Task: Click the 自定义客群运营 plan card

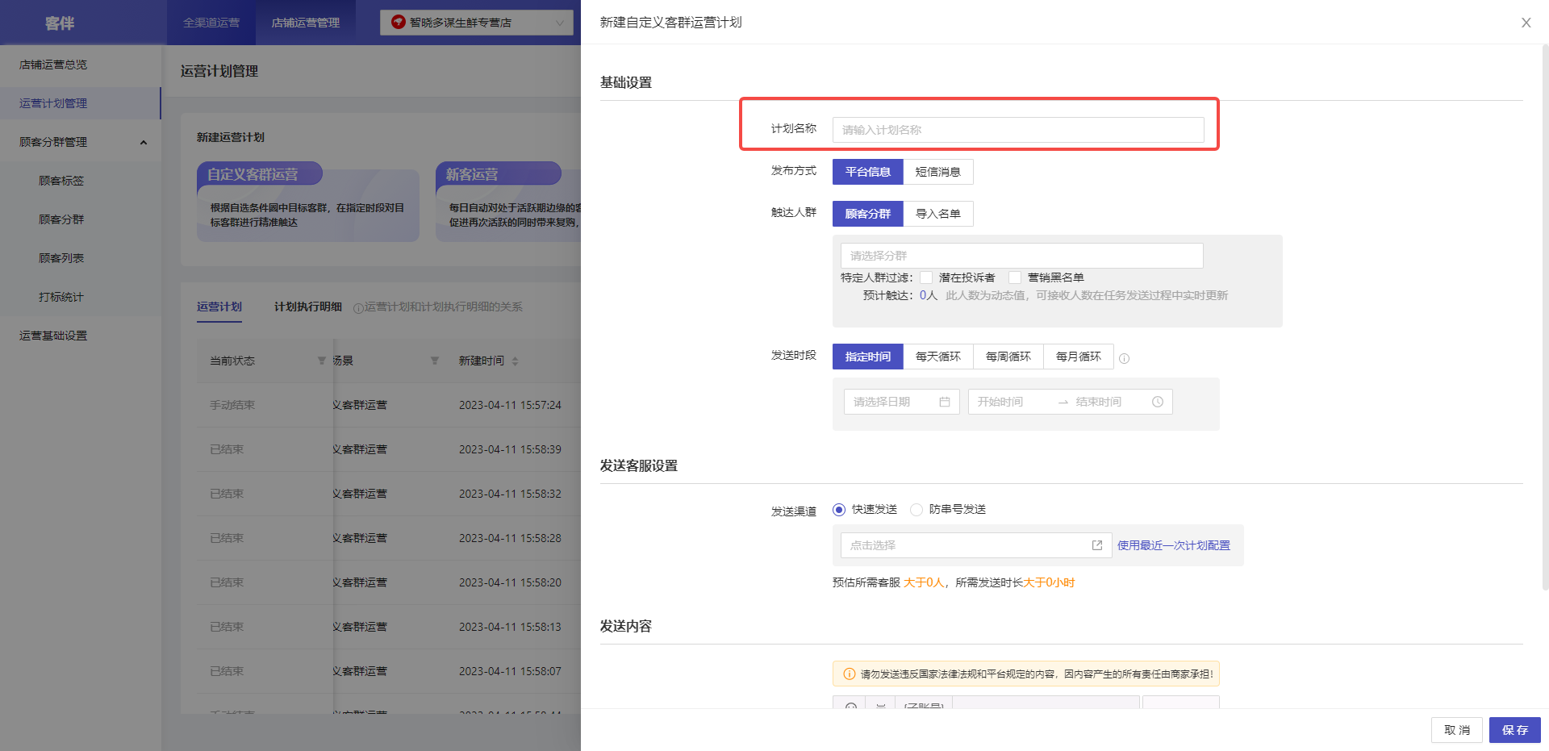Action: (308, 202)
